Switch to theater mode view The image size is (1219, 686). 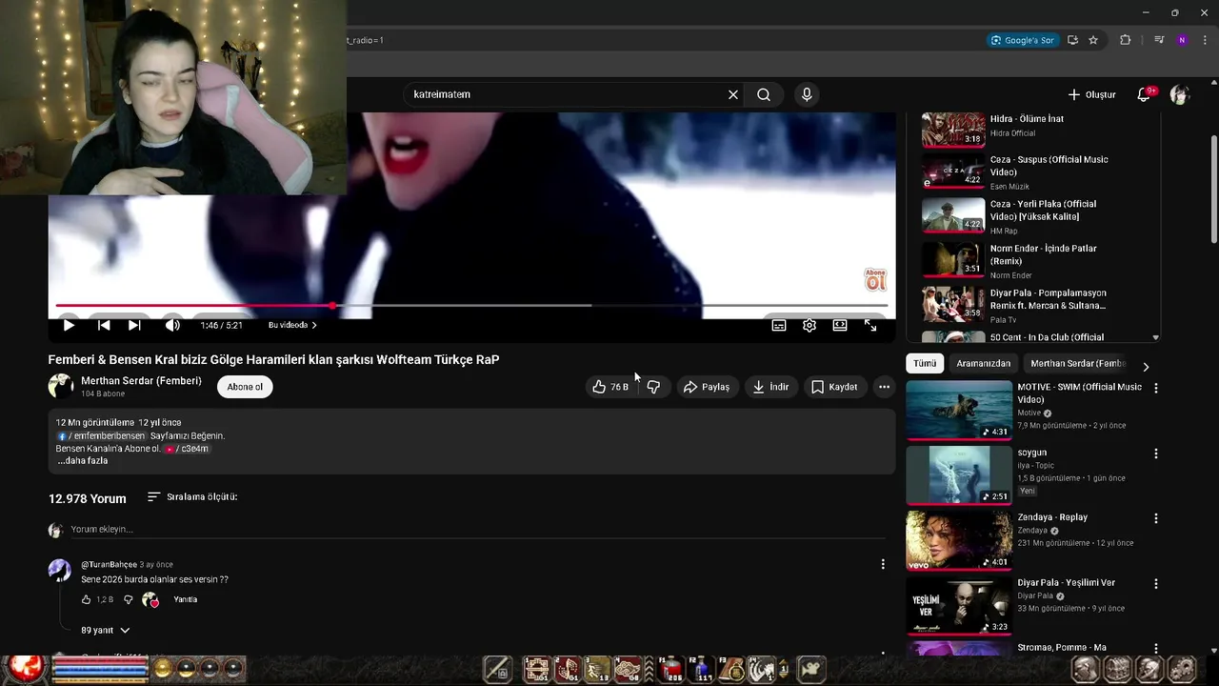(840, 325)
